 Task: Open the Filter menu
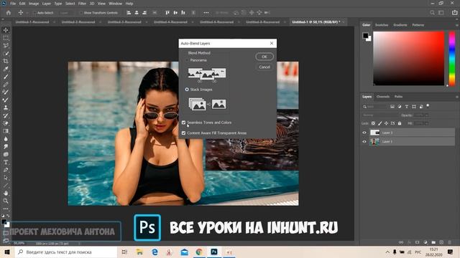click(82, 4)
